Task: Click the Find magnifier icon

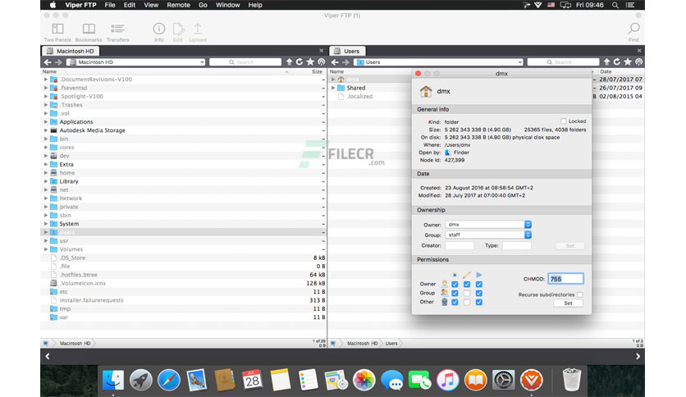Action: click(633, 29)
